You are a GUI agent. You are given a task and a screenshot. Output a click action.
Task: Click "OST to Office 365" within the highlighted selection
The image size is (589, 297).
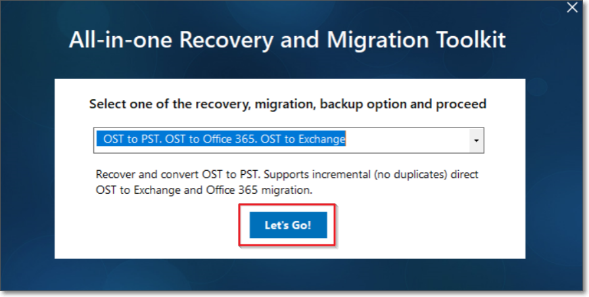pyautogui.click(x=210, y=139)
